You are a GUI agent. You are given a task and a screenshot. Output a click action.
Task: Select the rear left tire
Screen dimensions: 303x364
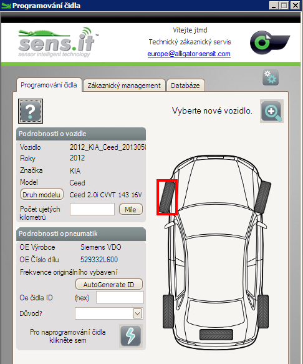point(168,312)
